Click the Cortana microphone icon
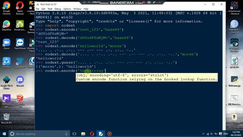Viewport: 243px width, 137px height. 66,134
